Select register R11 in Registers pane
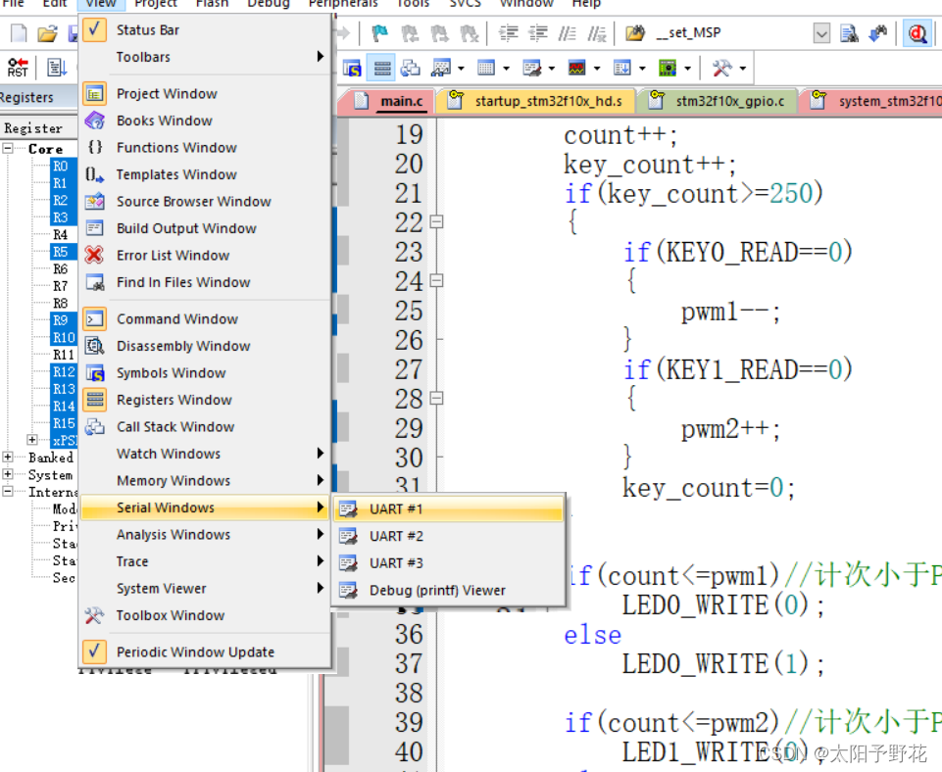Image resolution: width=942 pixels, height=772 pixels. click(63, 355)
